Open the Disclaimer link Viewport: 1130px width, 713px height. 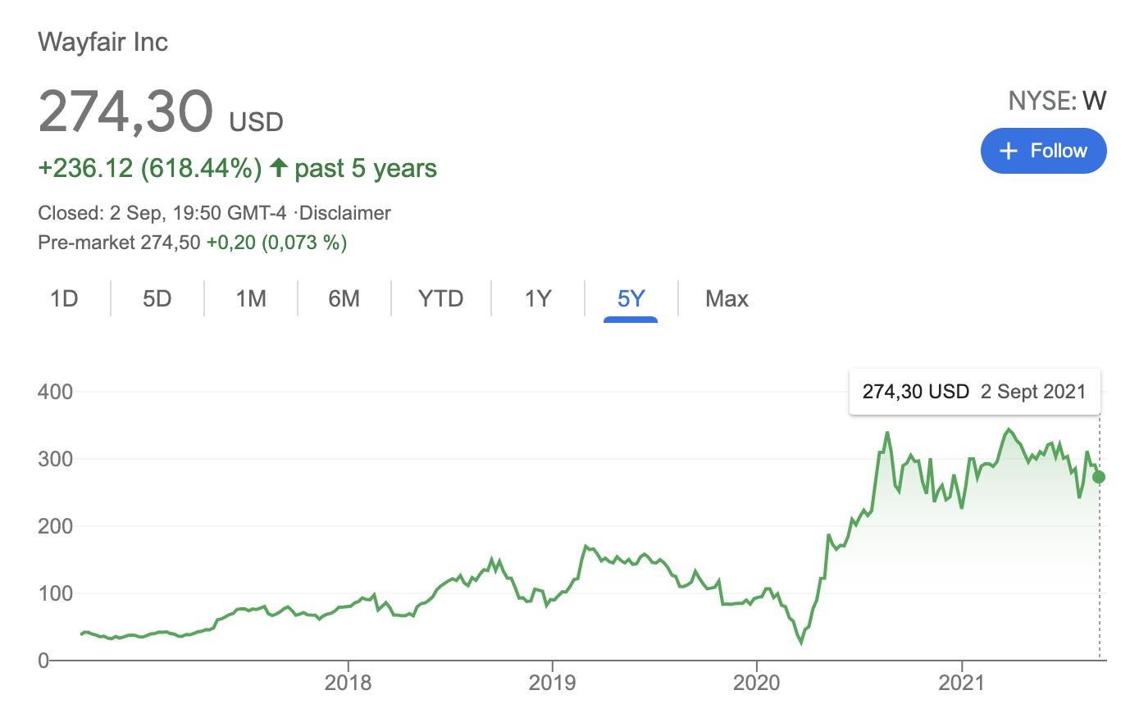[345, 213]
